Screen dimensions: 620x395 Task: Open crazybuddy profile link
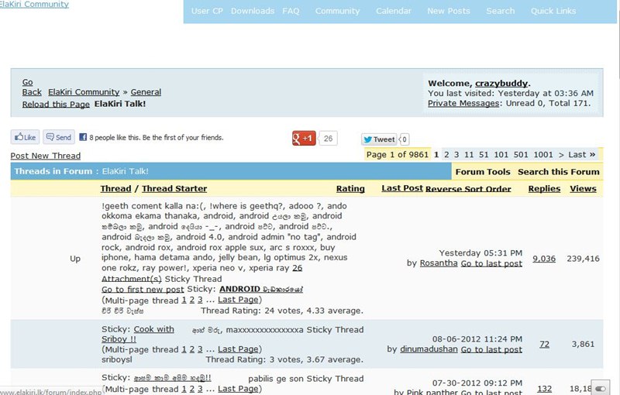(501, 84)
